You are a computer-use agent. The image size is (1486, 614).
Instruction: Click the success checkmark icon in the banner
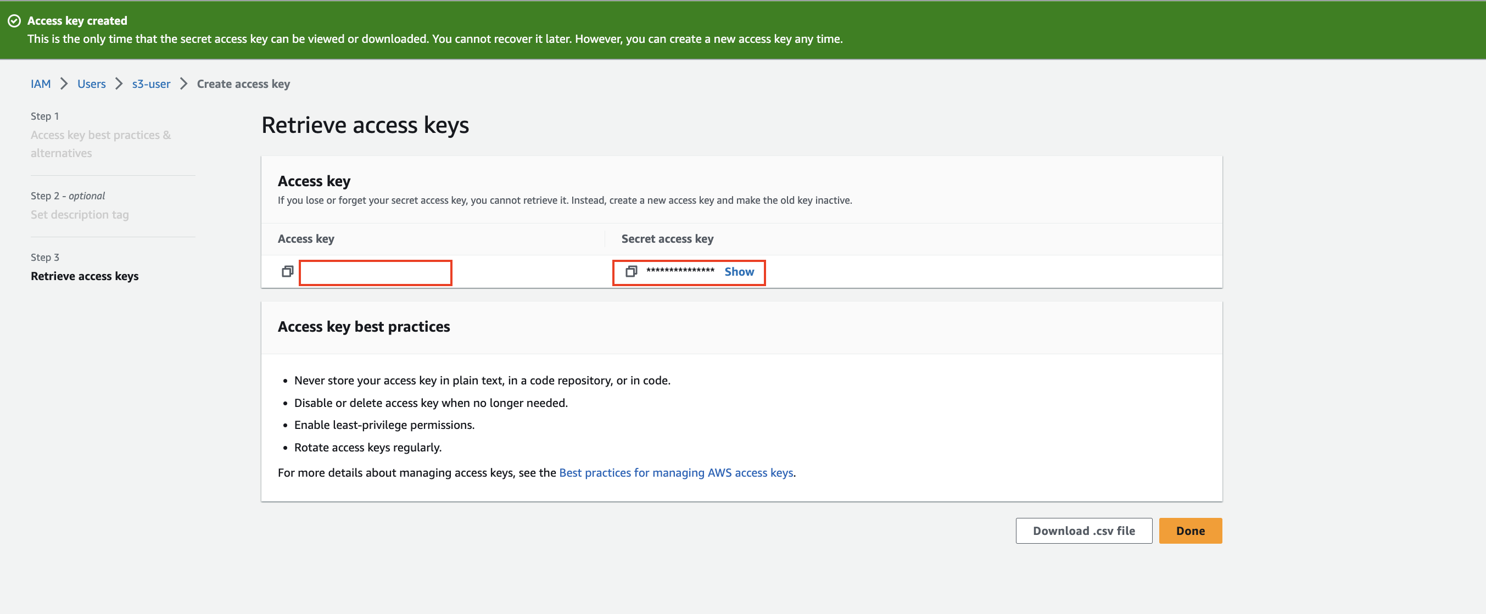click(14, 21)
